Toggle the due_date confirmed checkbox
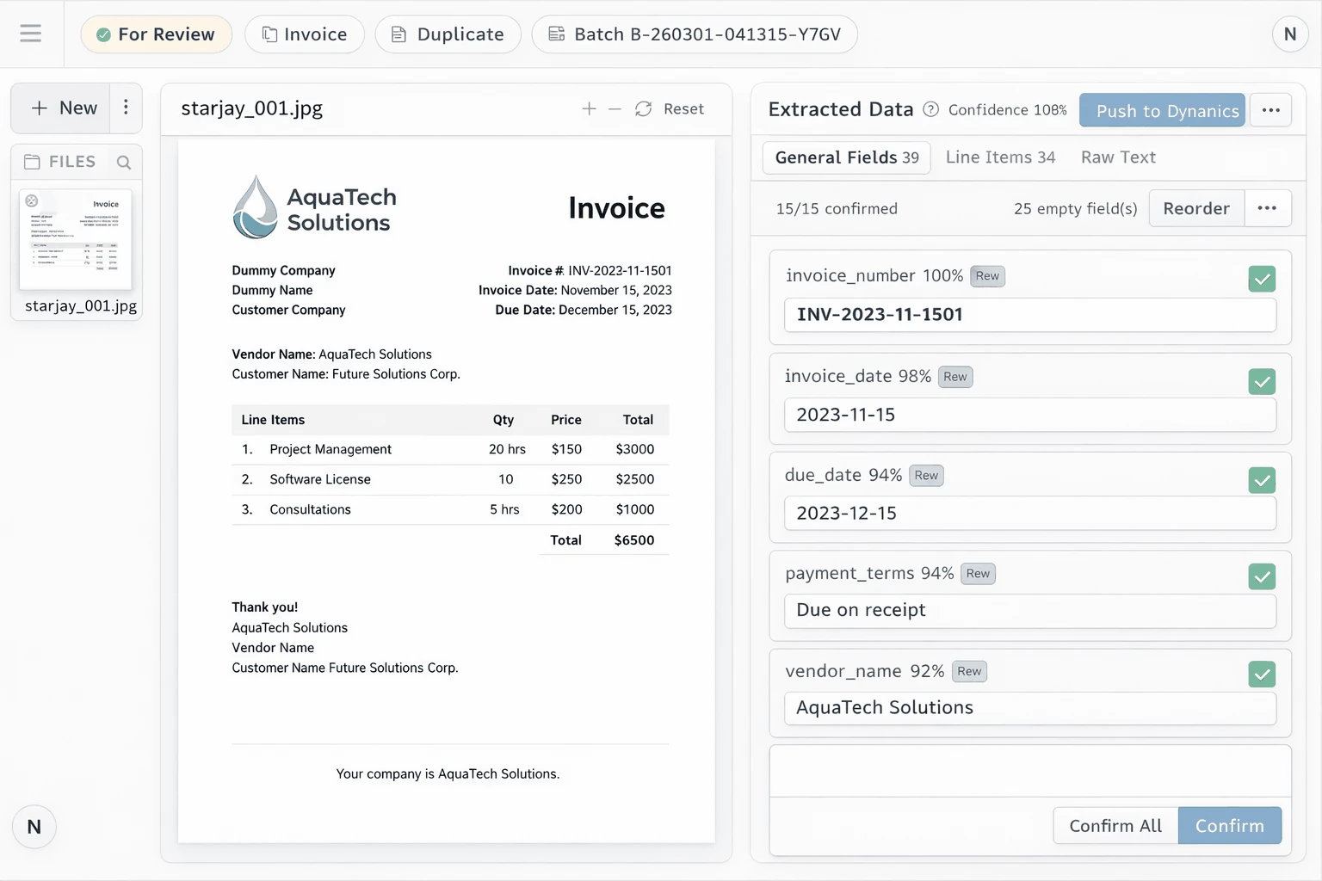The image size is (1322, 881). tap(1262, 480)
